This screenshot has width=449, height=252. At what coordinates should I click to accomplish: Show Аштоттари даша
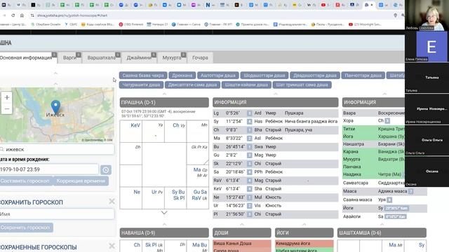tap(218, 76)
